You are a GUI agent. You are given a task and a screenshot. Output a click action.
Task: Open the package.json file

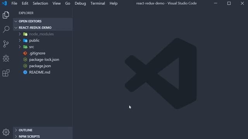point(40,66)
